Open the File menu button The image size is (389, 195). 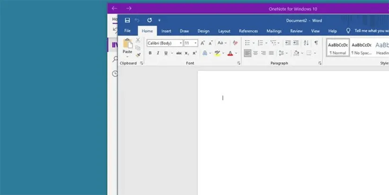(x=127, y=31)
